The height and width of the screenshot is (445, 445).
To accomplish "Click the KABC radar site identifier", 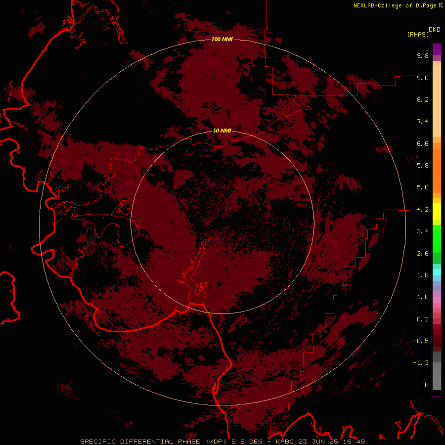I will click(285, 442).
